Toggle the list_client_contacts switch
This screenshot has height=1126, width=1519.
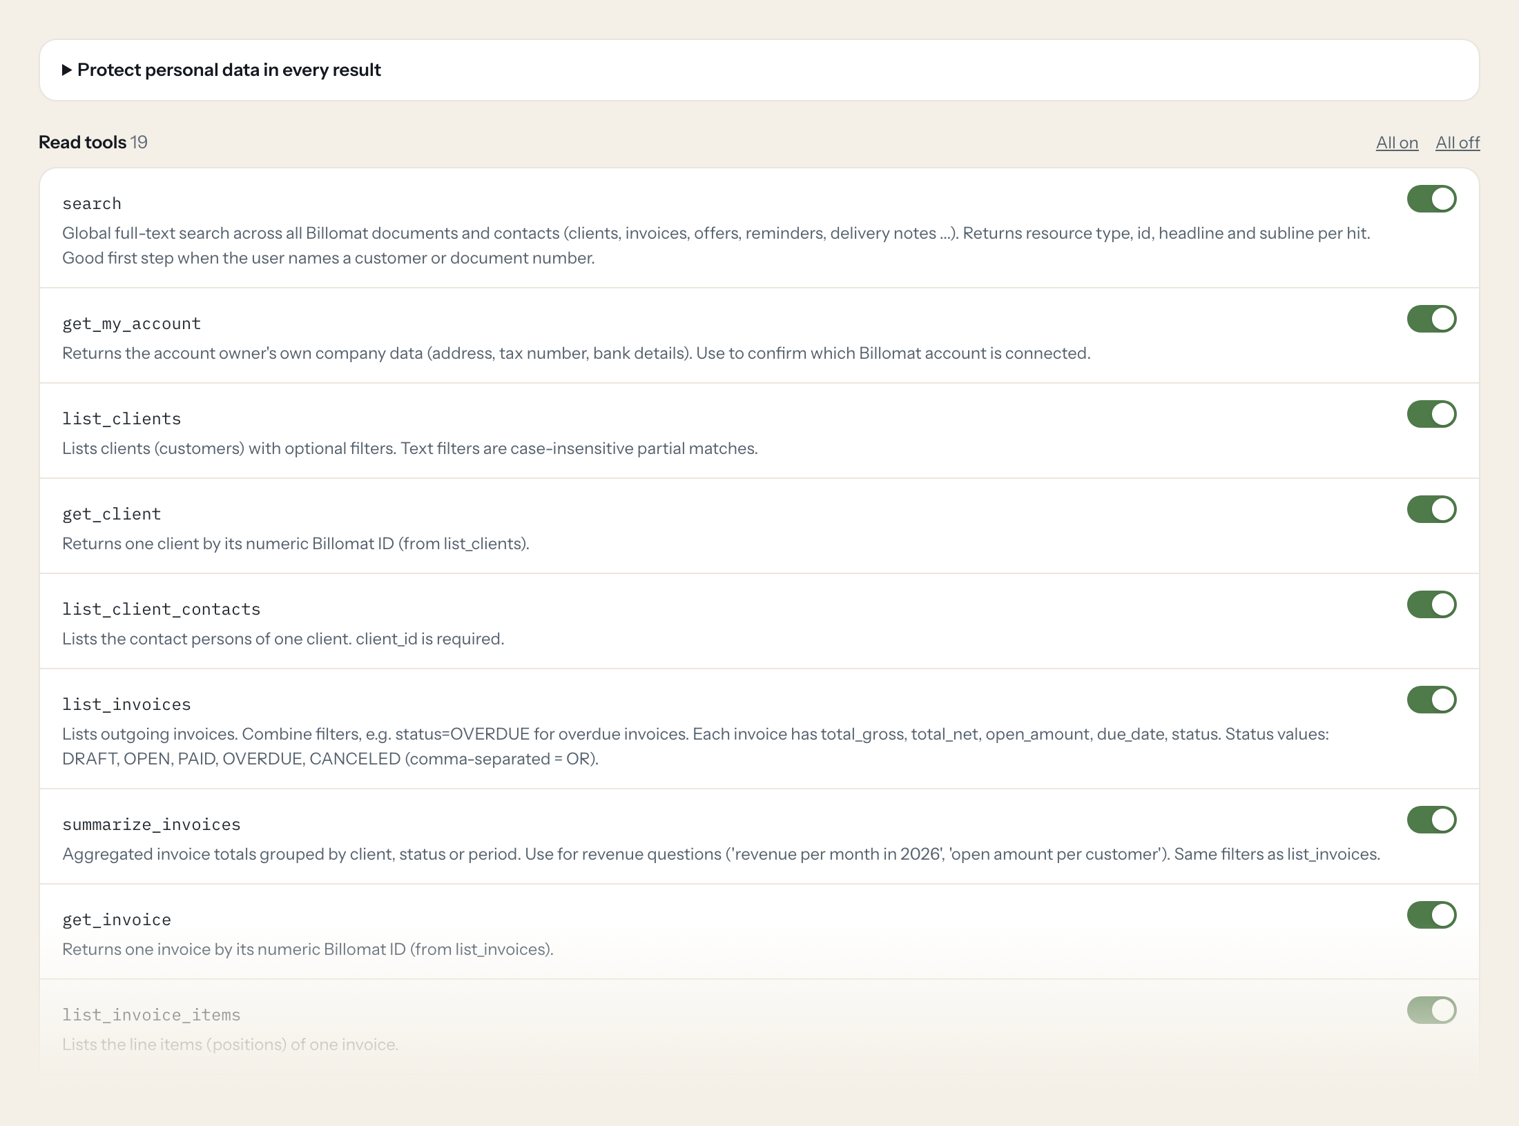coord(1431,604)
